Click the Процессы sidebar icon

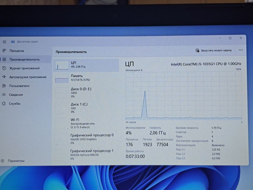click(4, 51)
